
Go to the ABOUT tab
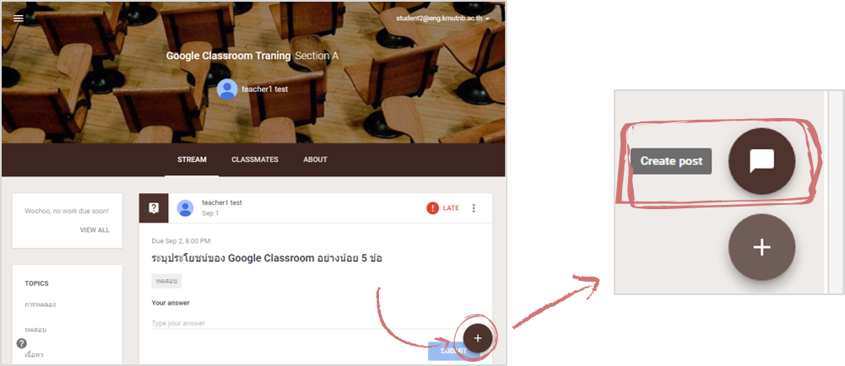coord(315,159)
